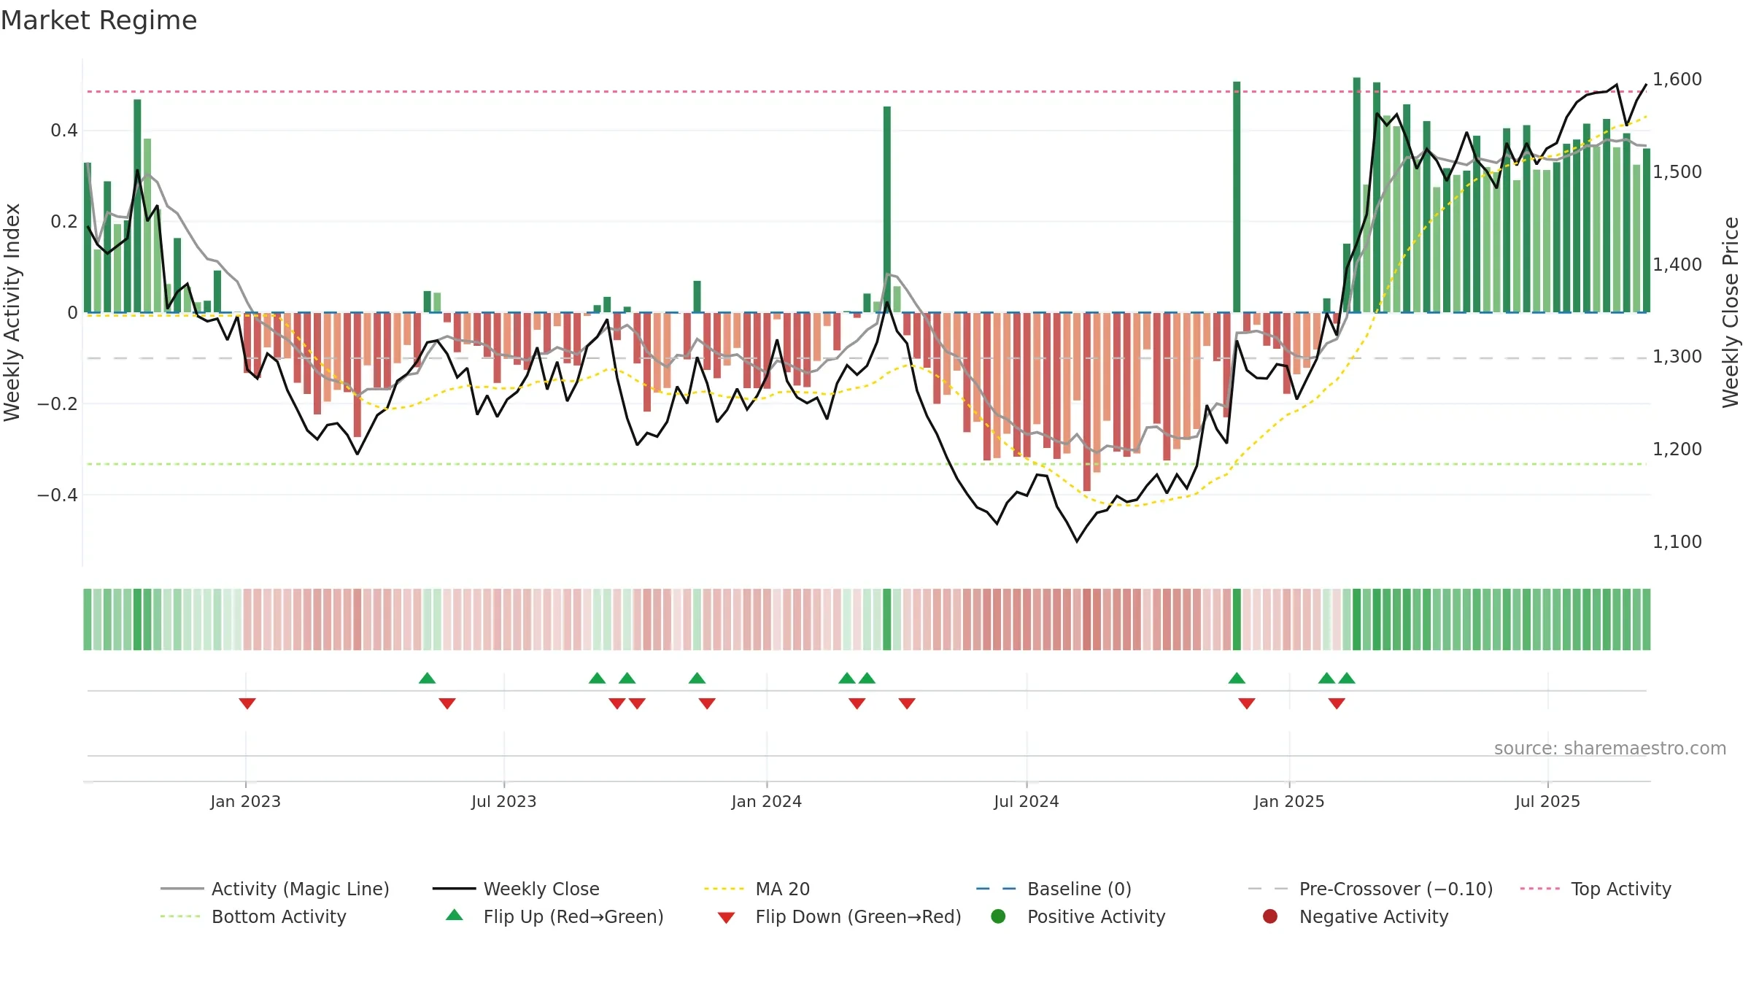
Task: Click the Jan 2024 axis label
Action: 766,801
